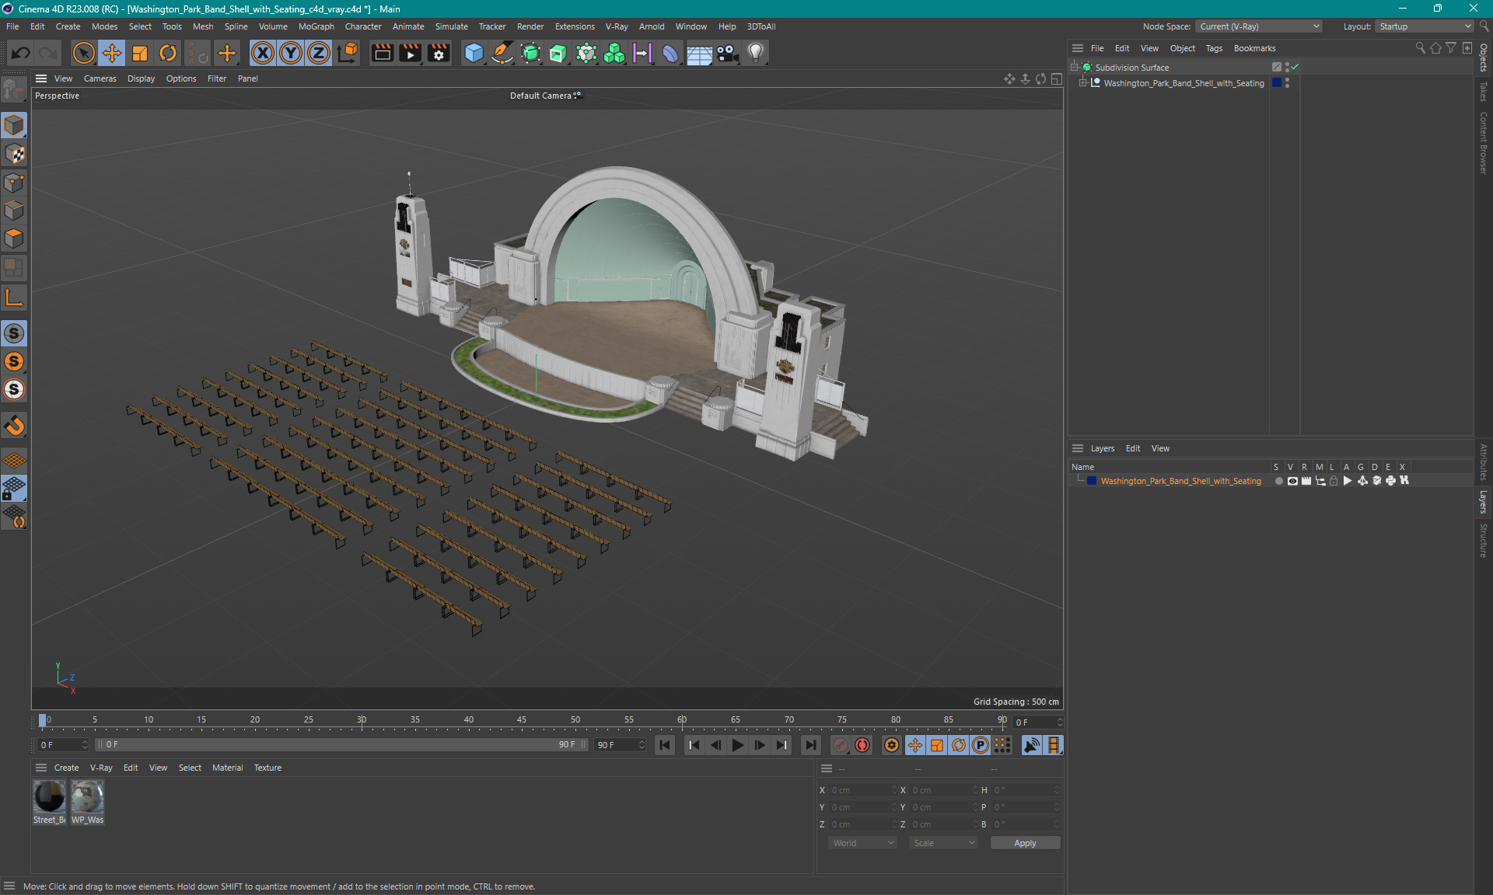The height and width of the screenshot is (895, 1493).
Task: Select the Live Selection tool
Action: point(83,53)
